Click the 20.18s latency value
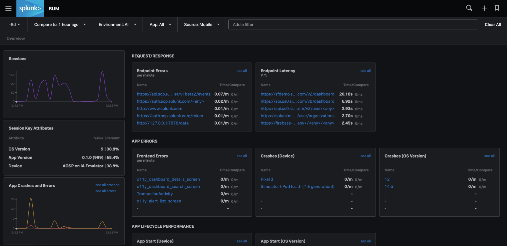 click(x=346, y=94)
